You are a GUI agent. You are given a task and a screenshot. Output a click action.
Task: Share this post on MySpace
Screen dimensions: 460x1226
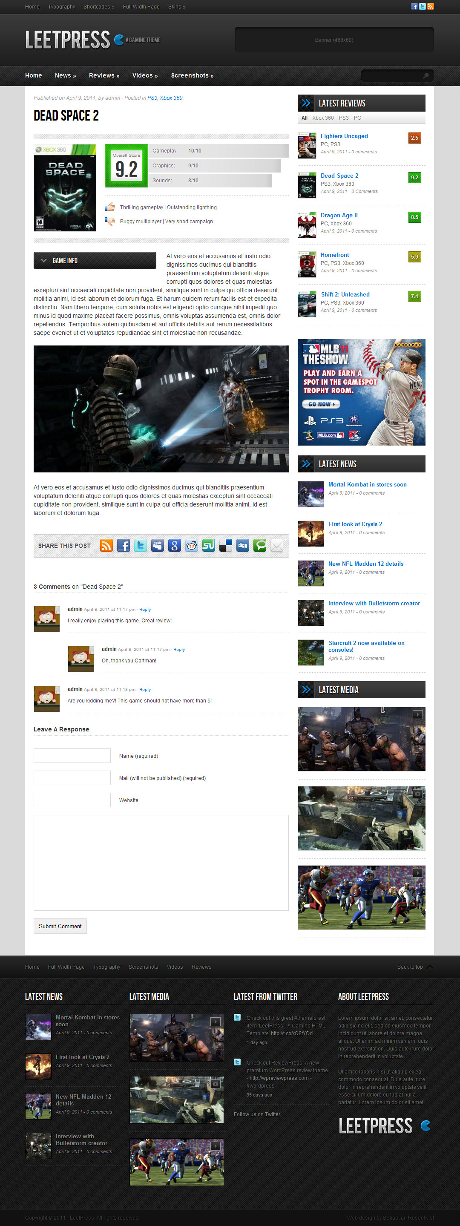point(158,545)
